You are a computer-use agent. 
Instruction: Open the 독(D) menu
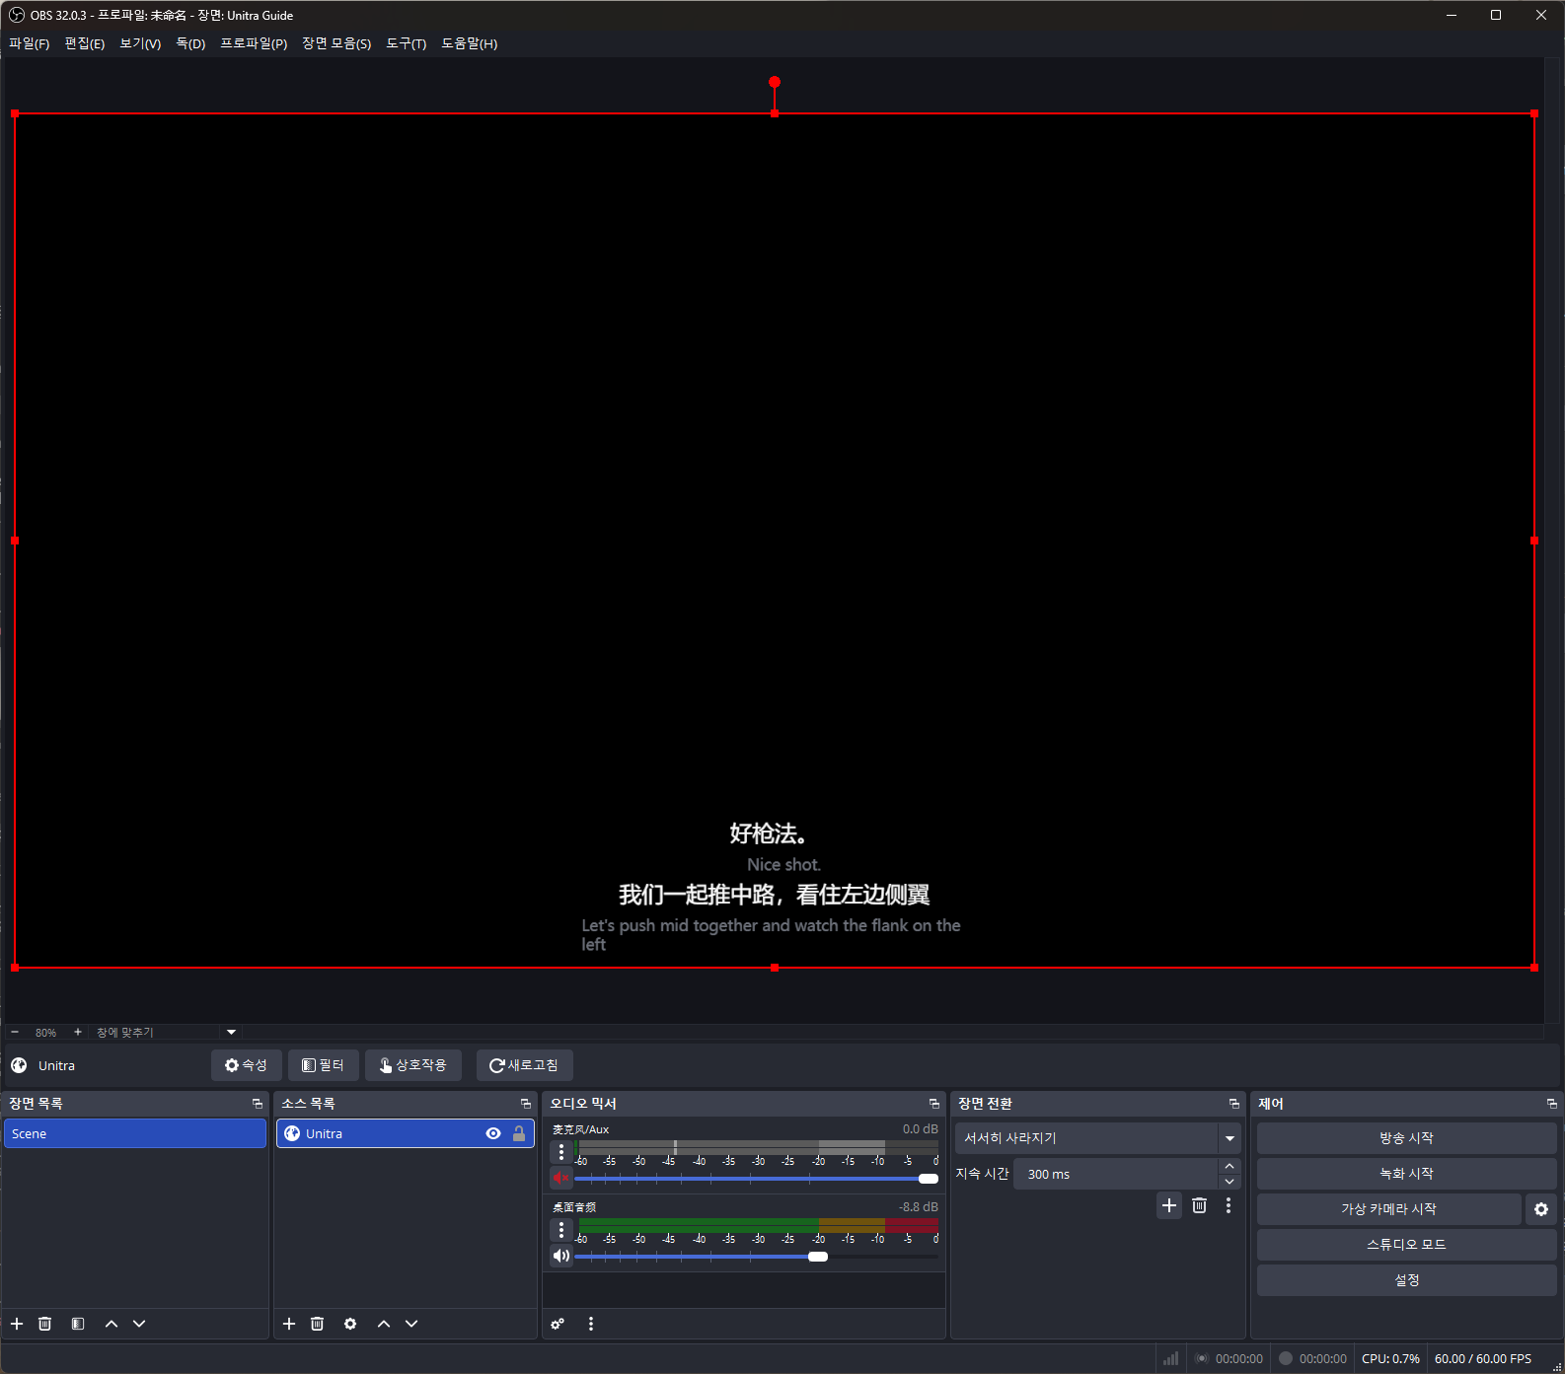(190, 43)
